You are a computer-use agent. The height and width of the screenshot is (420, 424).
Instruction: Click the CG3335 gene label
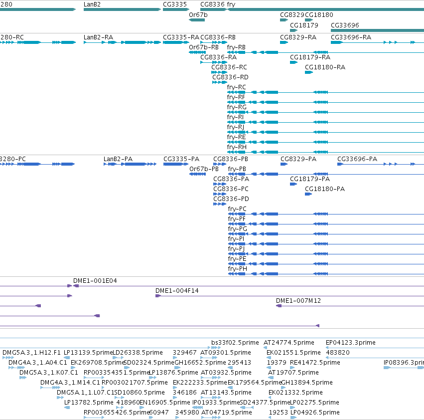pos(175,4)
